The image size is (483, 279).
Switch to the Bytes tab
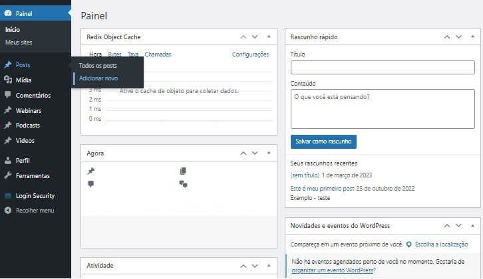pos(114,54)
